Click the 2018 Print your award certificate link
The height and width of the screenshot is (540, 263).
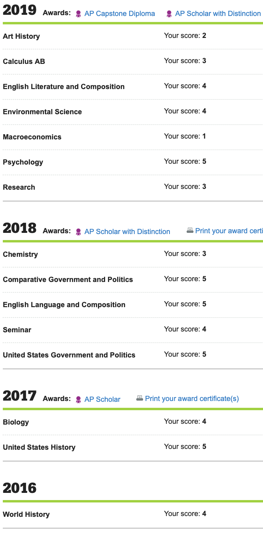[x=229, y=231]
